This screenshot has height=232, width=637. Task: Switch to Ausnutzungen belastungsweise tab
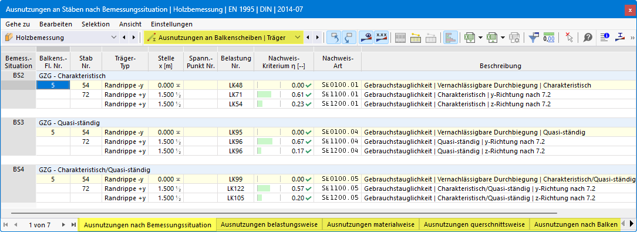pos(269,225)
